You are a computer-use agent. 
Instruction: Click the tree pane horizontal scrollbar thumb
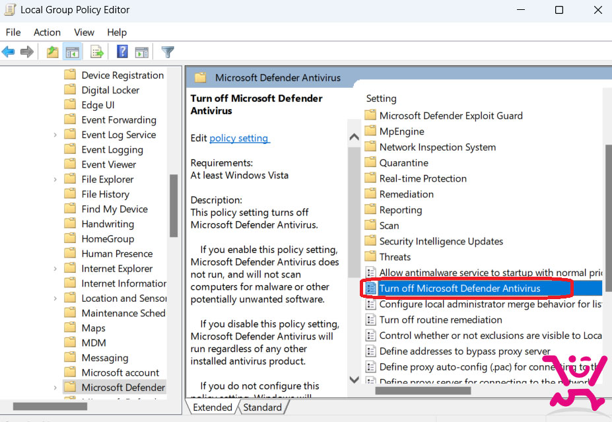pos(50,406)
